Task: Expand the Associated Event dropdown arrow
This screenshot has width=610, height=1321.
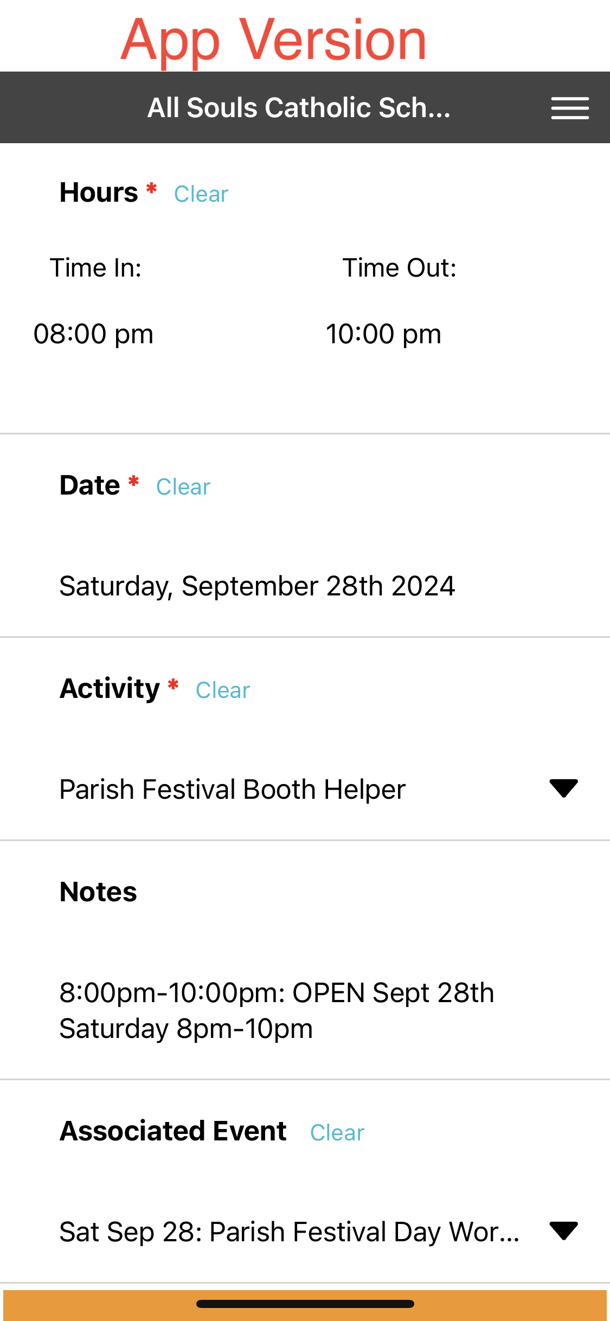Action: pos(563,1230)
